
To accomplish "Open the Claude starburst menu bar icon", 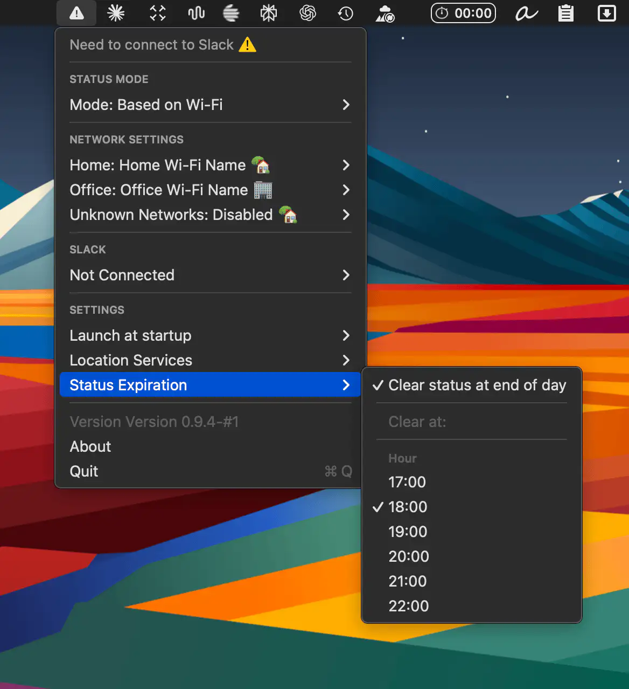I will point(116,13).
